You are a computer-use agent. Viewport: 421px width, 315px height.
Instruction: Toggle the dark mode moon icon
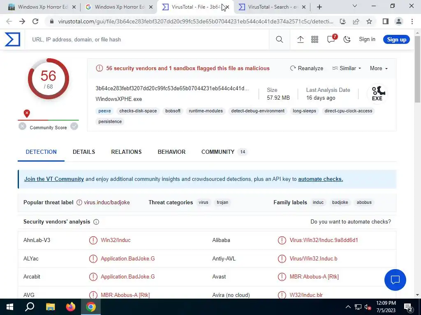347,39
